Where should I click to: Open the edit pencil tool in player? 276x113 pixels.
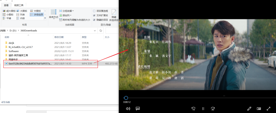tap(249, 108)
